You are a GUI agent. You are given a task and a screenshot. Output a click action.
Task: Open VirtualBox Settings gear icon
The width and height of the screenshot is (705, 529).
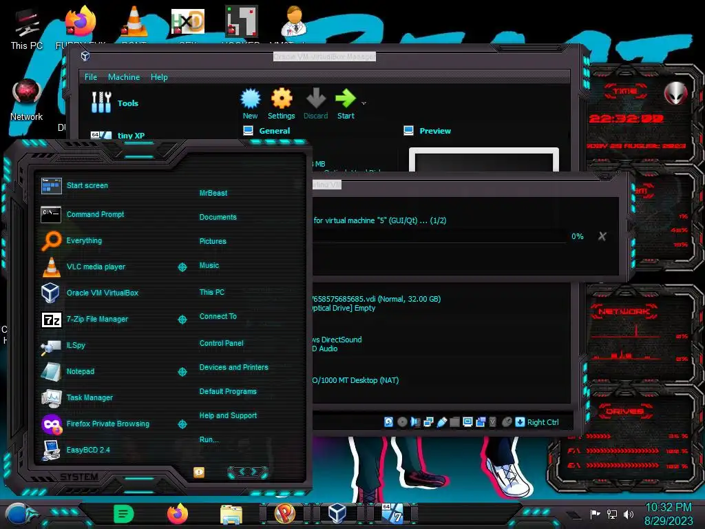[282, 99]
